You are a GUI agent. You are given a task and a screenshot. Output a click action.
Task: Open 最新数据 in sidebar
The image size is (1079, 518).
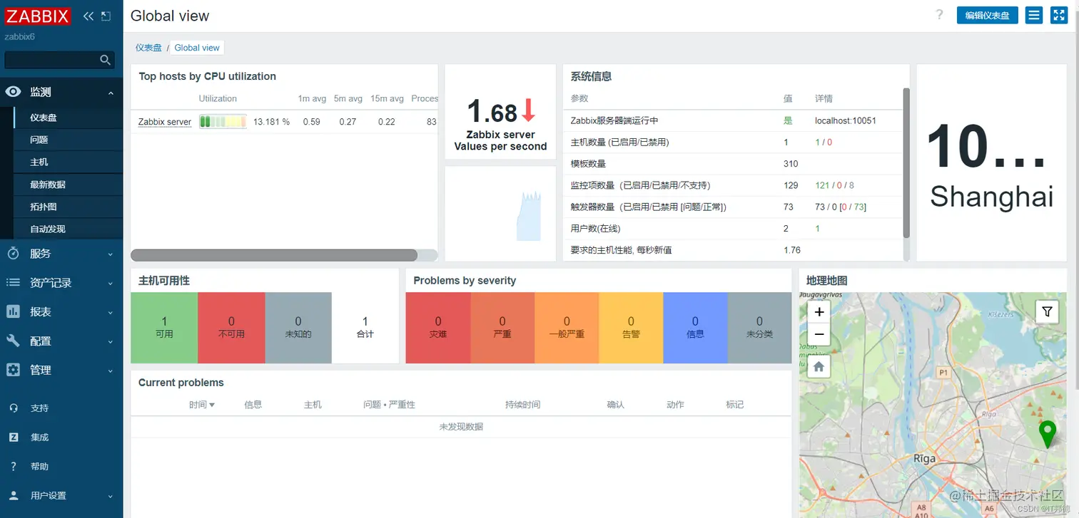click(69, 184)
